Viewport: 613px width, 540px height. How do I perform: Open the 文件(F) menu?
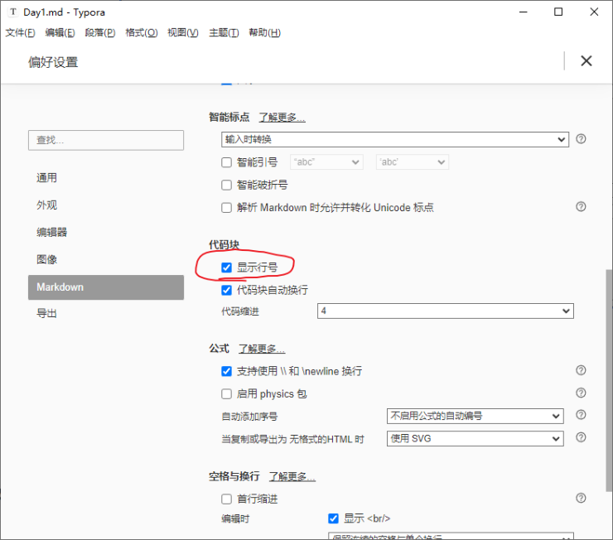tap(20, 33)
